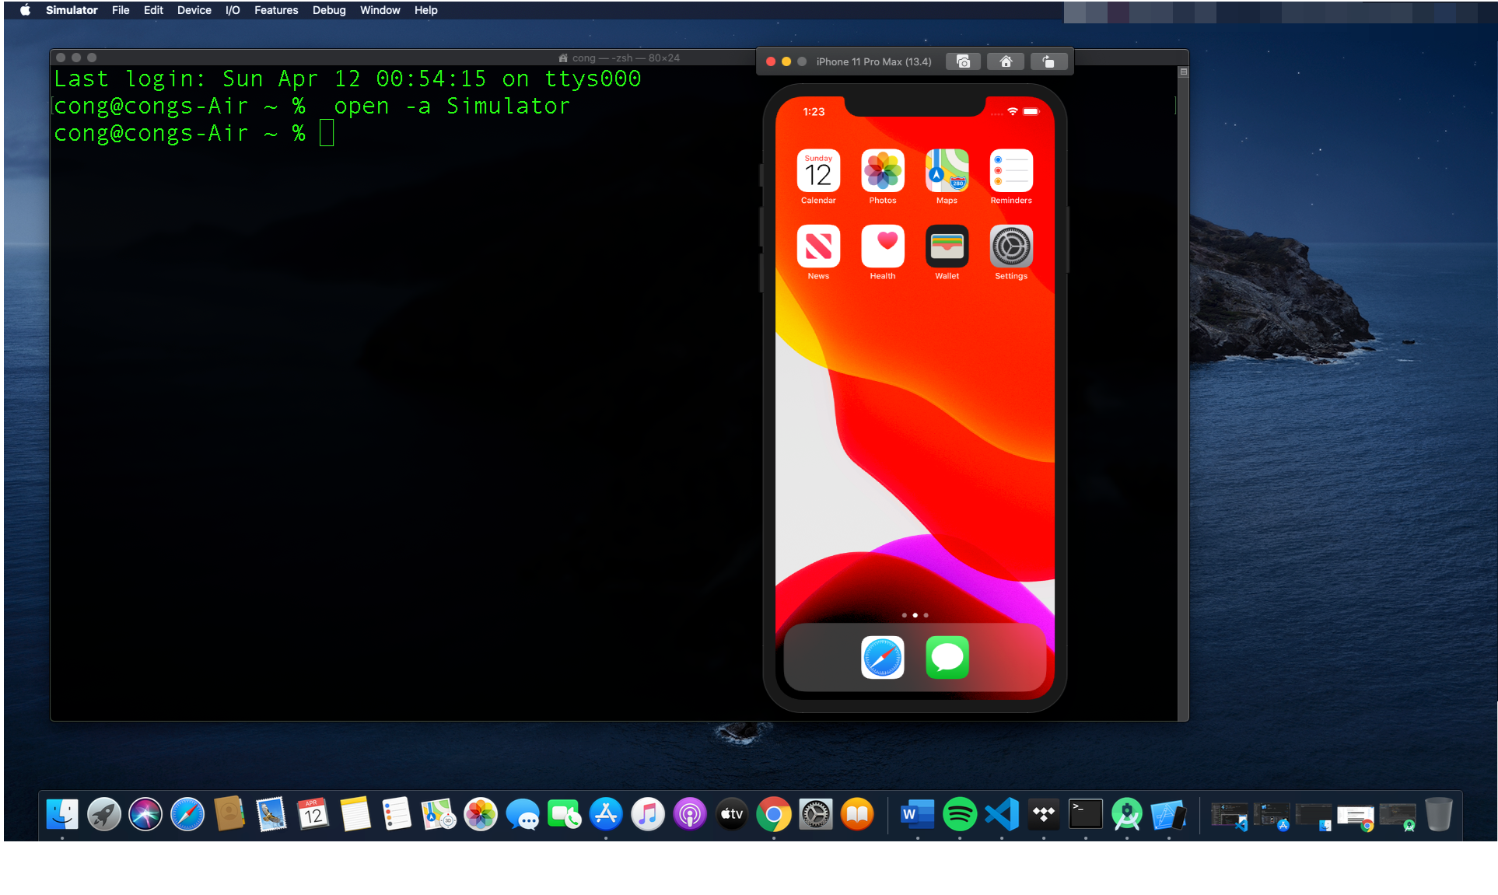Open App Store from the Dock

coord(606,815)
